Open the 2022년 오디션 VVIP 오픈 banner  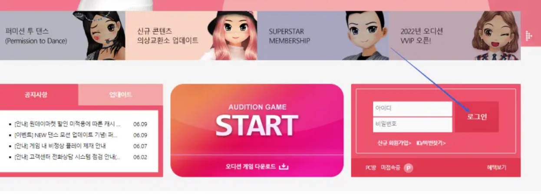click(x=455, y=36)
